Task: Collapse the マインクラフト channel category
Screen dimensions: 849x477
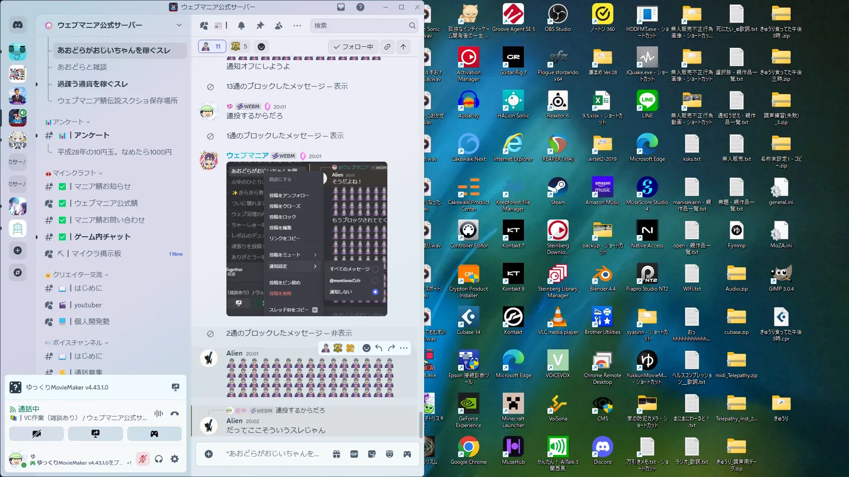Action: click(x=74, y=173)
